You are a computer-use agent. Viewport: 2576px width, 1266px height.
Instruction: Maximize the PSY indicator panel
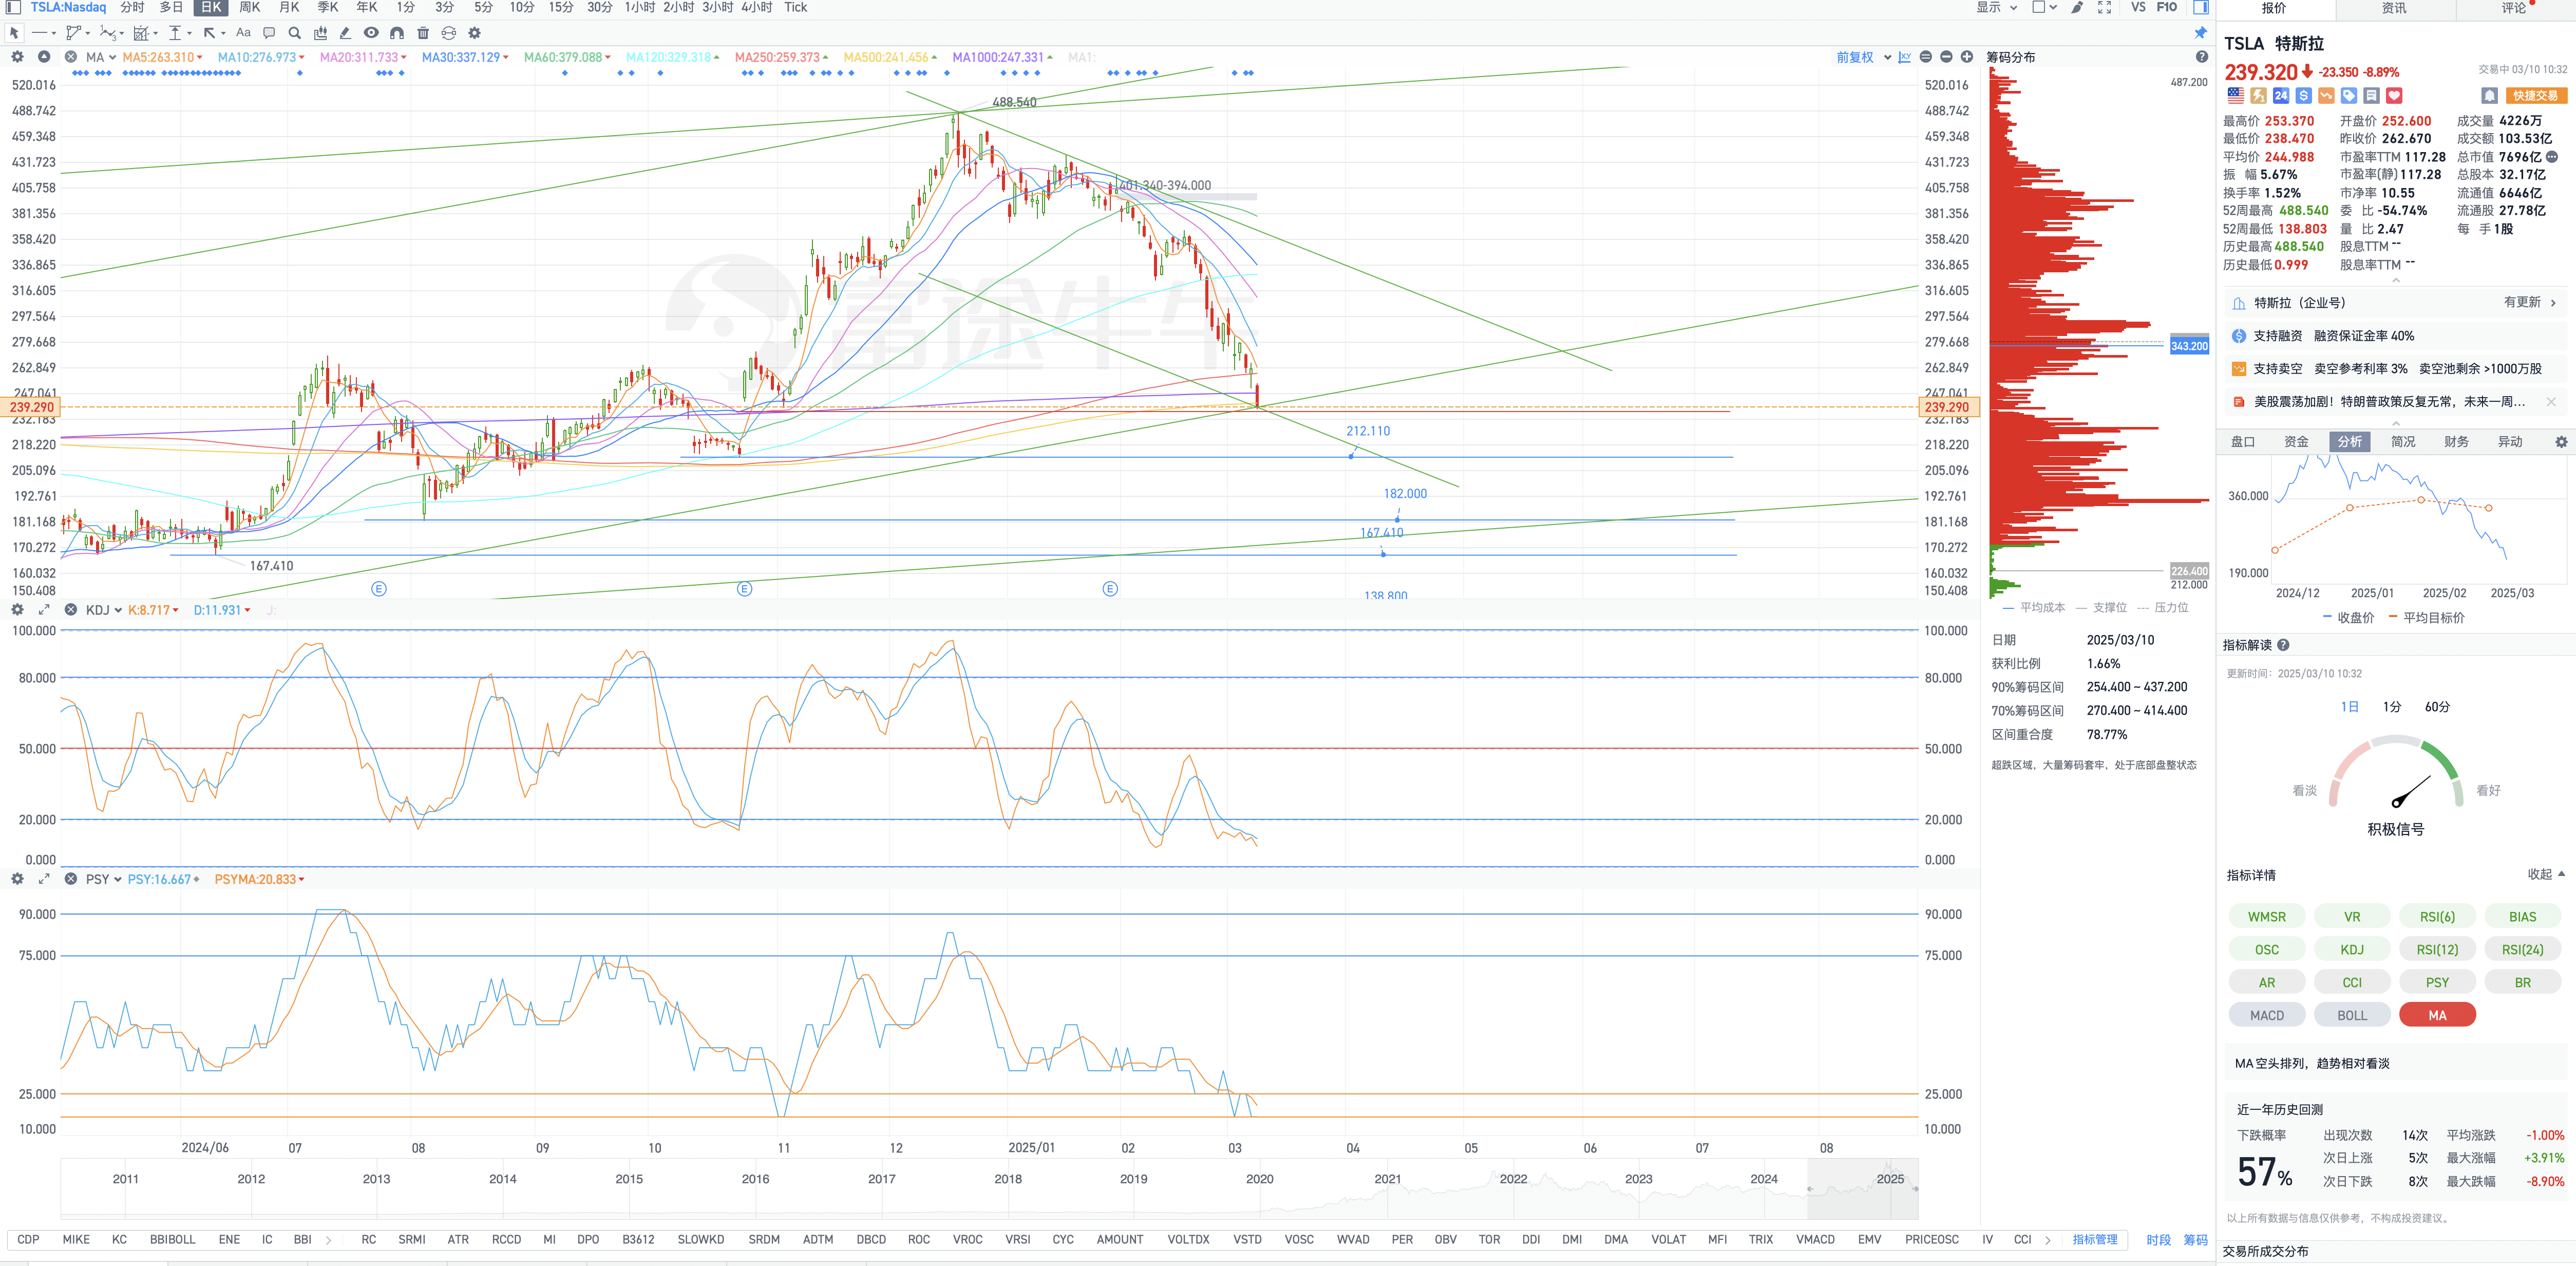coord(44,879)
